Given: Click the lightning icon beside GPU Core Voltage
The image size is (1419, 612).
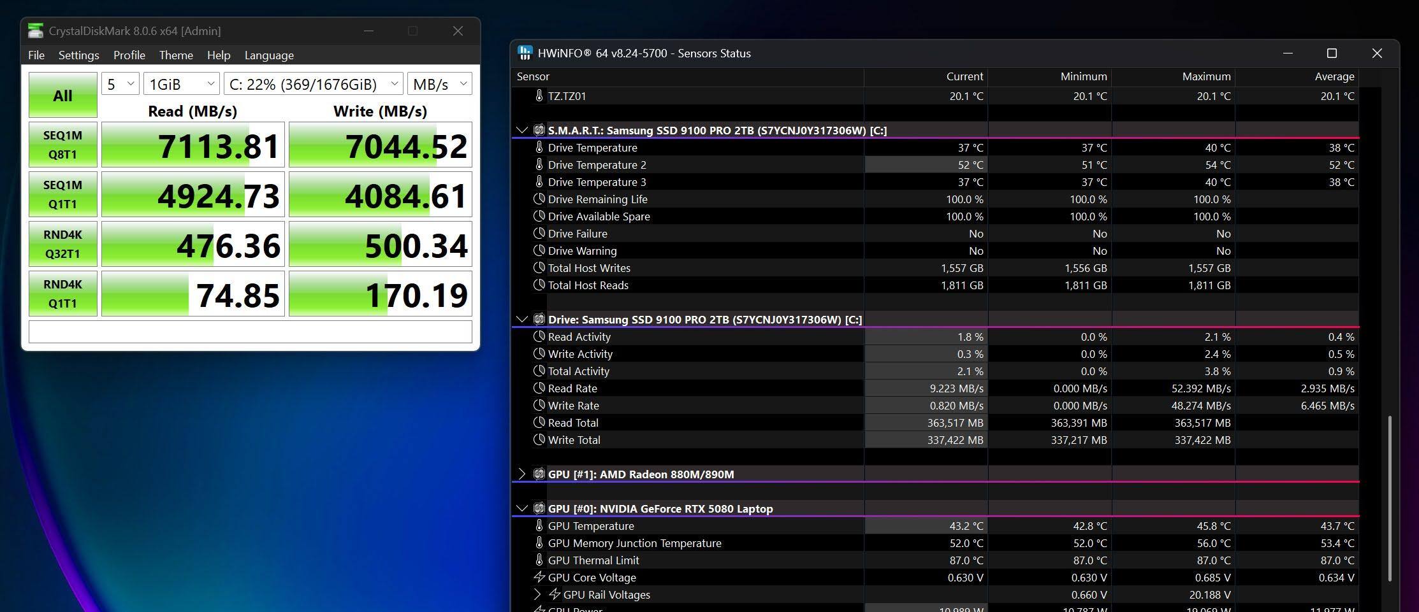Looking at the screenshot, I should point(539,577).
